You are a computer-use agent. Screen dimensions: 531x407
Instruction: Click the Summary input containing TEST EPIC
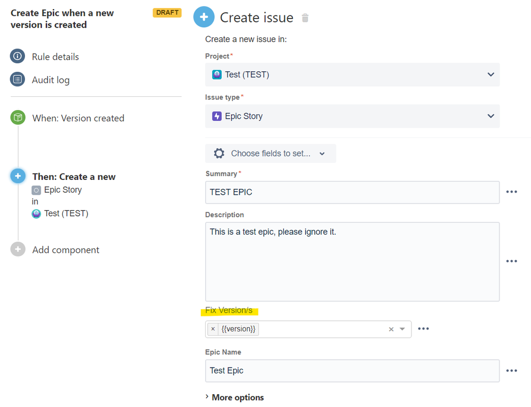pyautogui.click(x=352, y=192)
